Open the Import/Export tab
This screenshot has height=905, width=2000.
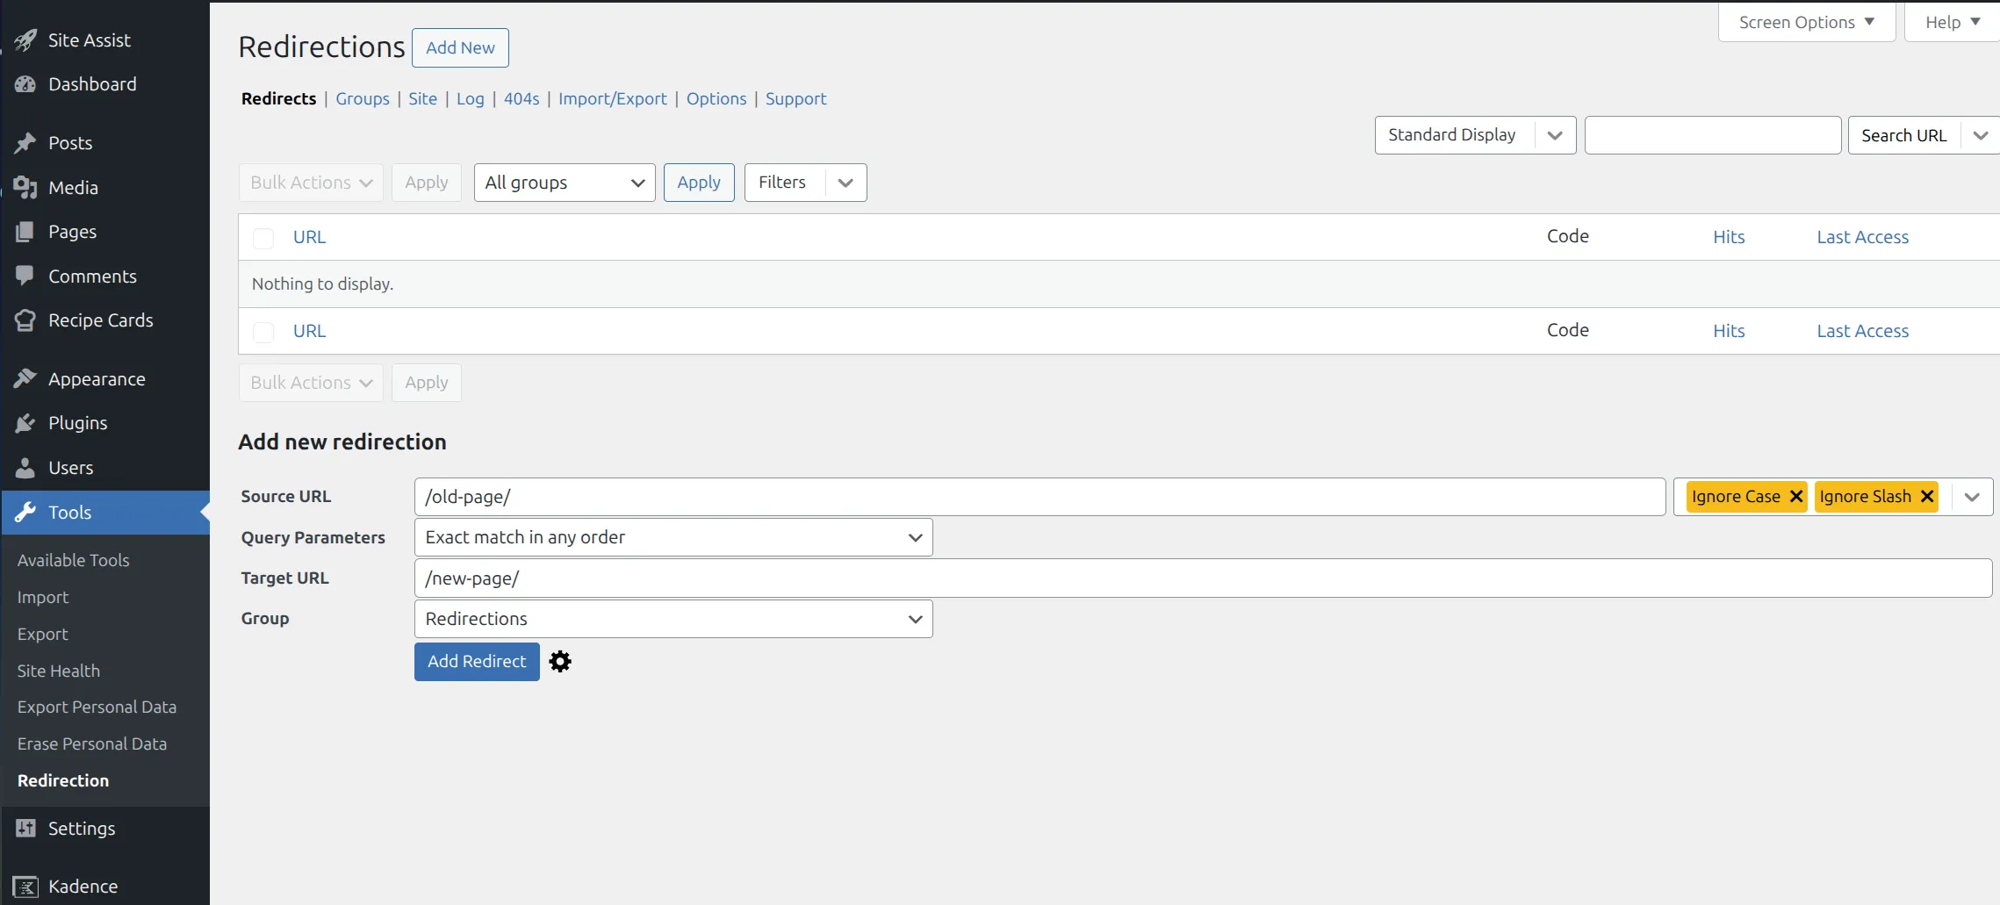tap(612, 99)
